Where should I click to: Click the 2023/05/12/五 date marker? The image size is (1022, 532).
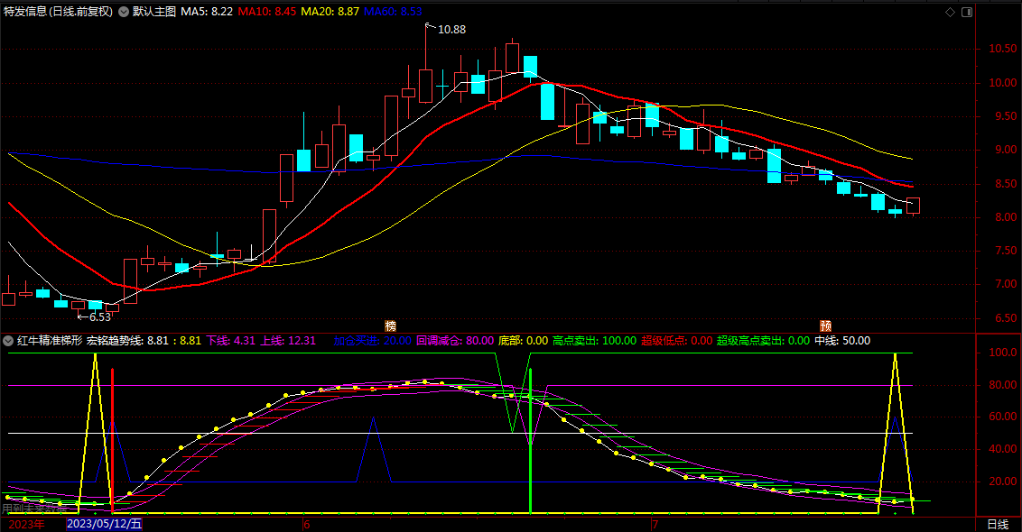pos(105,524)
